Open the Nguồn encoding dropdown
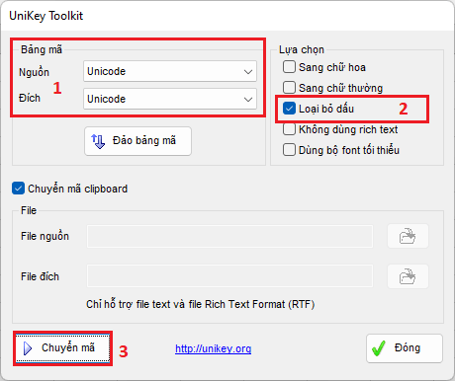This screenshot has width=455, height=381. click(170, 71)
